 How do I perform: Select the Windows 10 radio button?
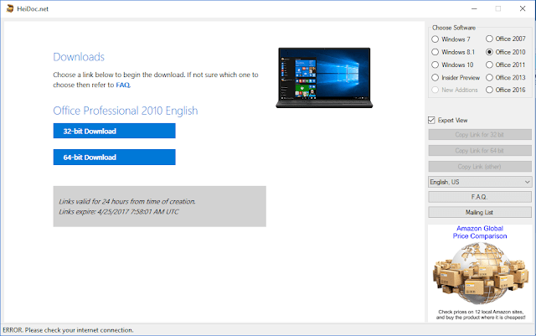click(435, 65)
